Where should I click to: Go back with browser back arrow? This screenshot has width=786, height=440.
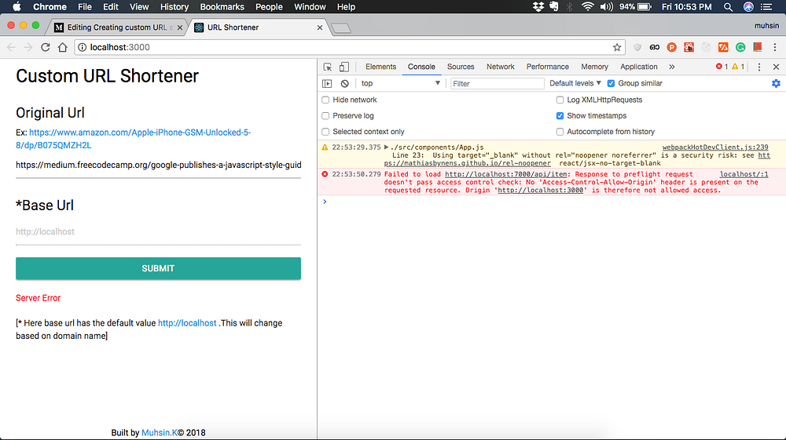(x=11, y=47)
